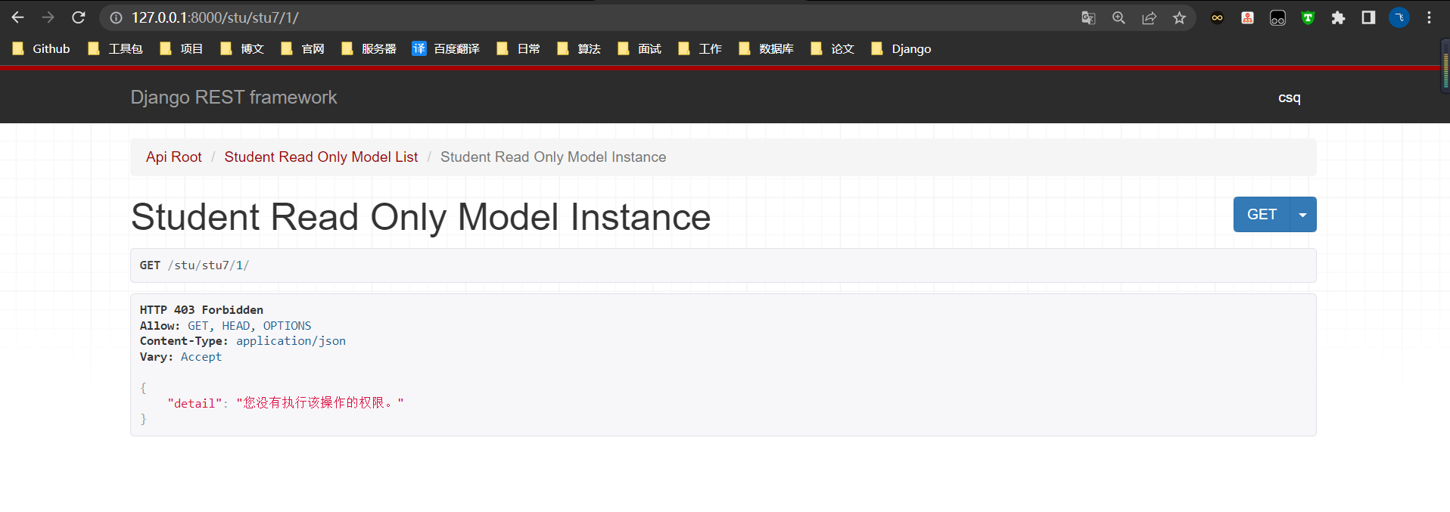1450x512 pixels.
Task: Open the red square extension icon
Action: click(1247, 17)
